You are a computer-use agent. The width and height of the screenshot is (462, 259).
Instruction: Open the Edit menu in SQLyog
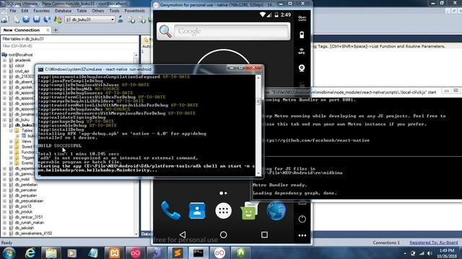click(25, 11)
